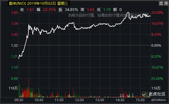Click the intraday price peak near 15:00
The image size is (169, 104).
click(128, 13)
